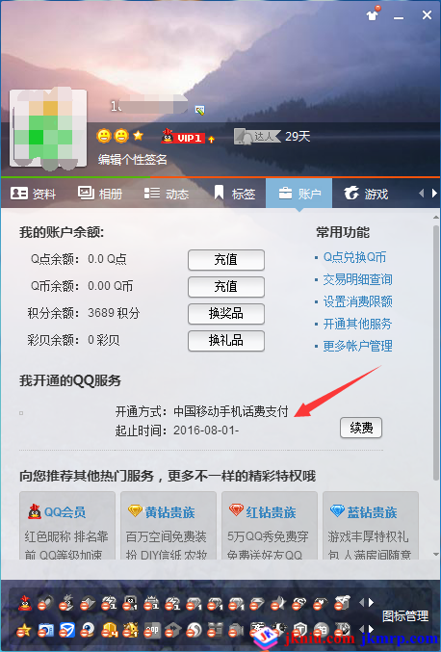Click the blue diamond 蓝钻贵族 card

[371, 526]
